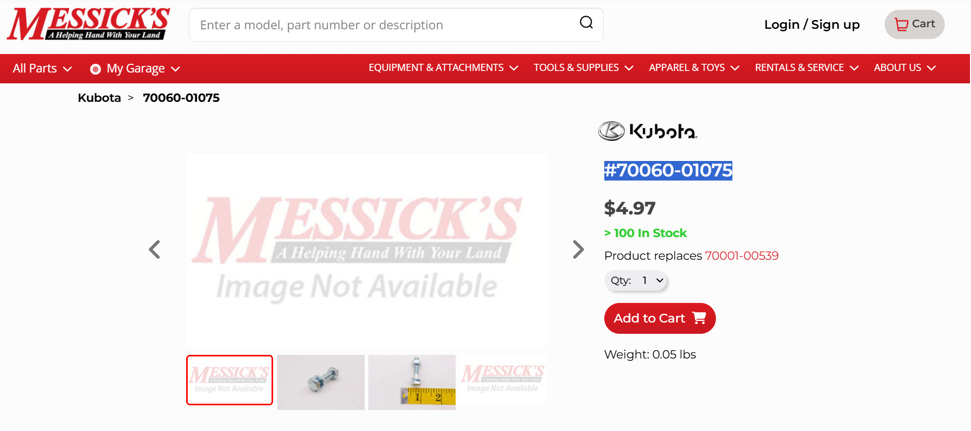Open Apparel & Toys menu
Screen dimensions: 971x431
coord(694,68)
